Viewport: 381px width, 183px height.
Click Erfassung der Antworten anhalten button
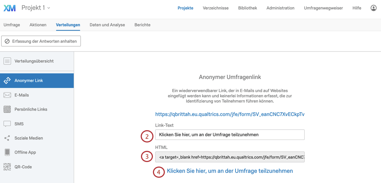pyautogui.click(x=41, y=41)
